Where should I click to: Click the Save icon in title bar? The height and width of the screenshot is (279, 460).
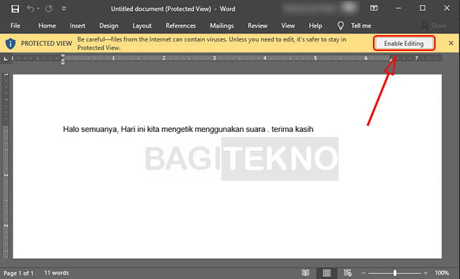tap(15, 9)
